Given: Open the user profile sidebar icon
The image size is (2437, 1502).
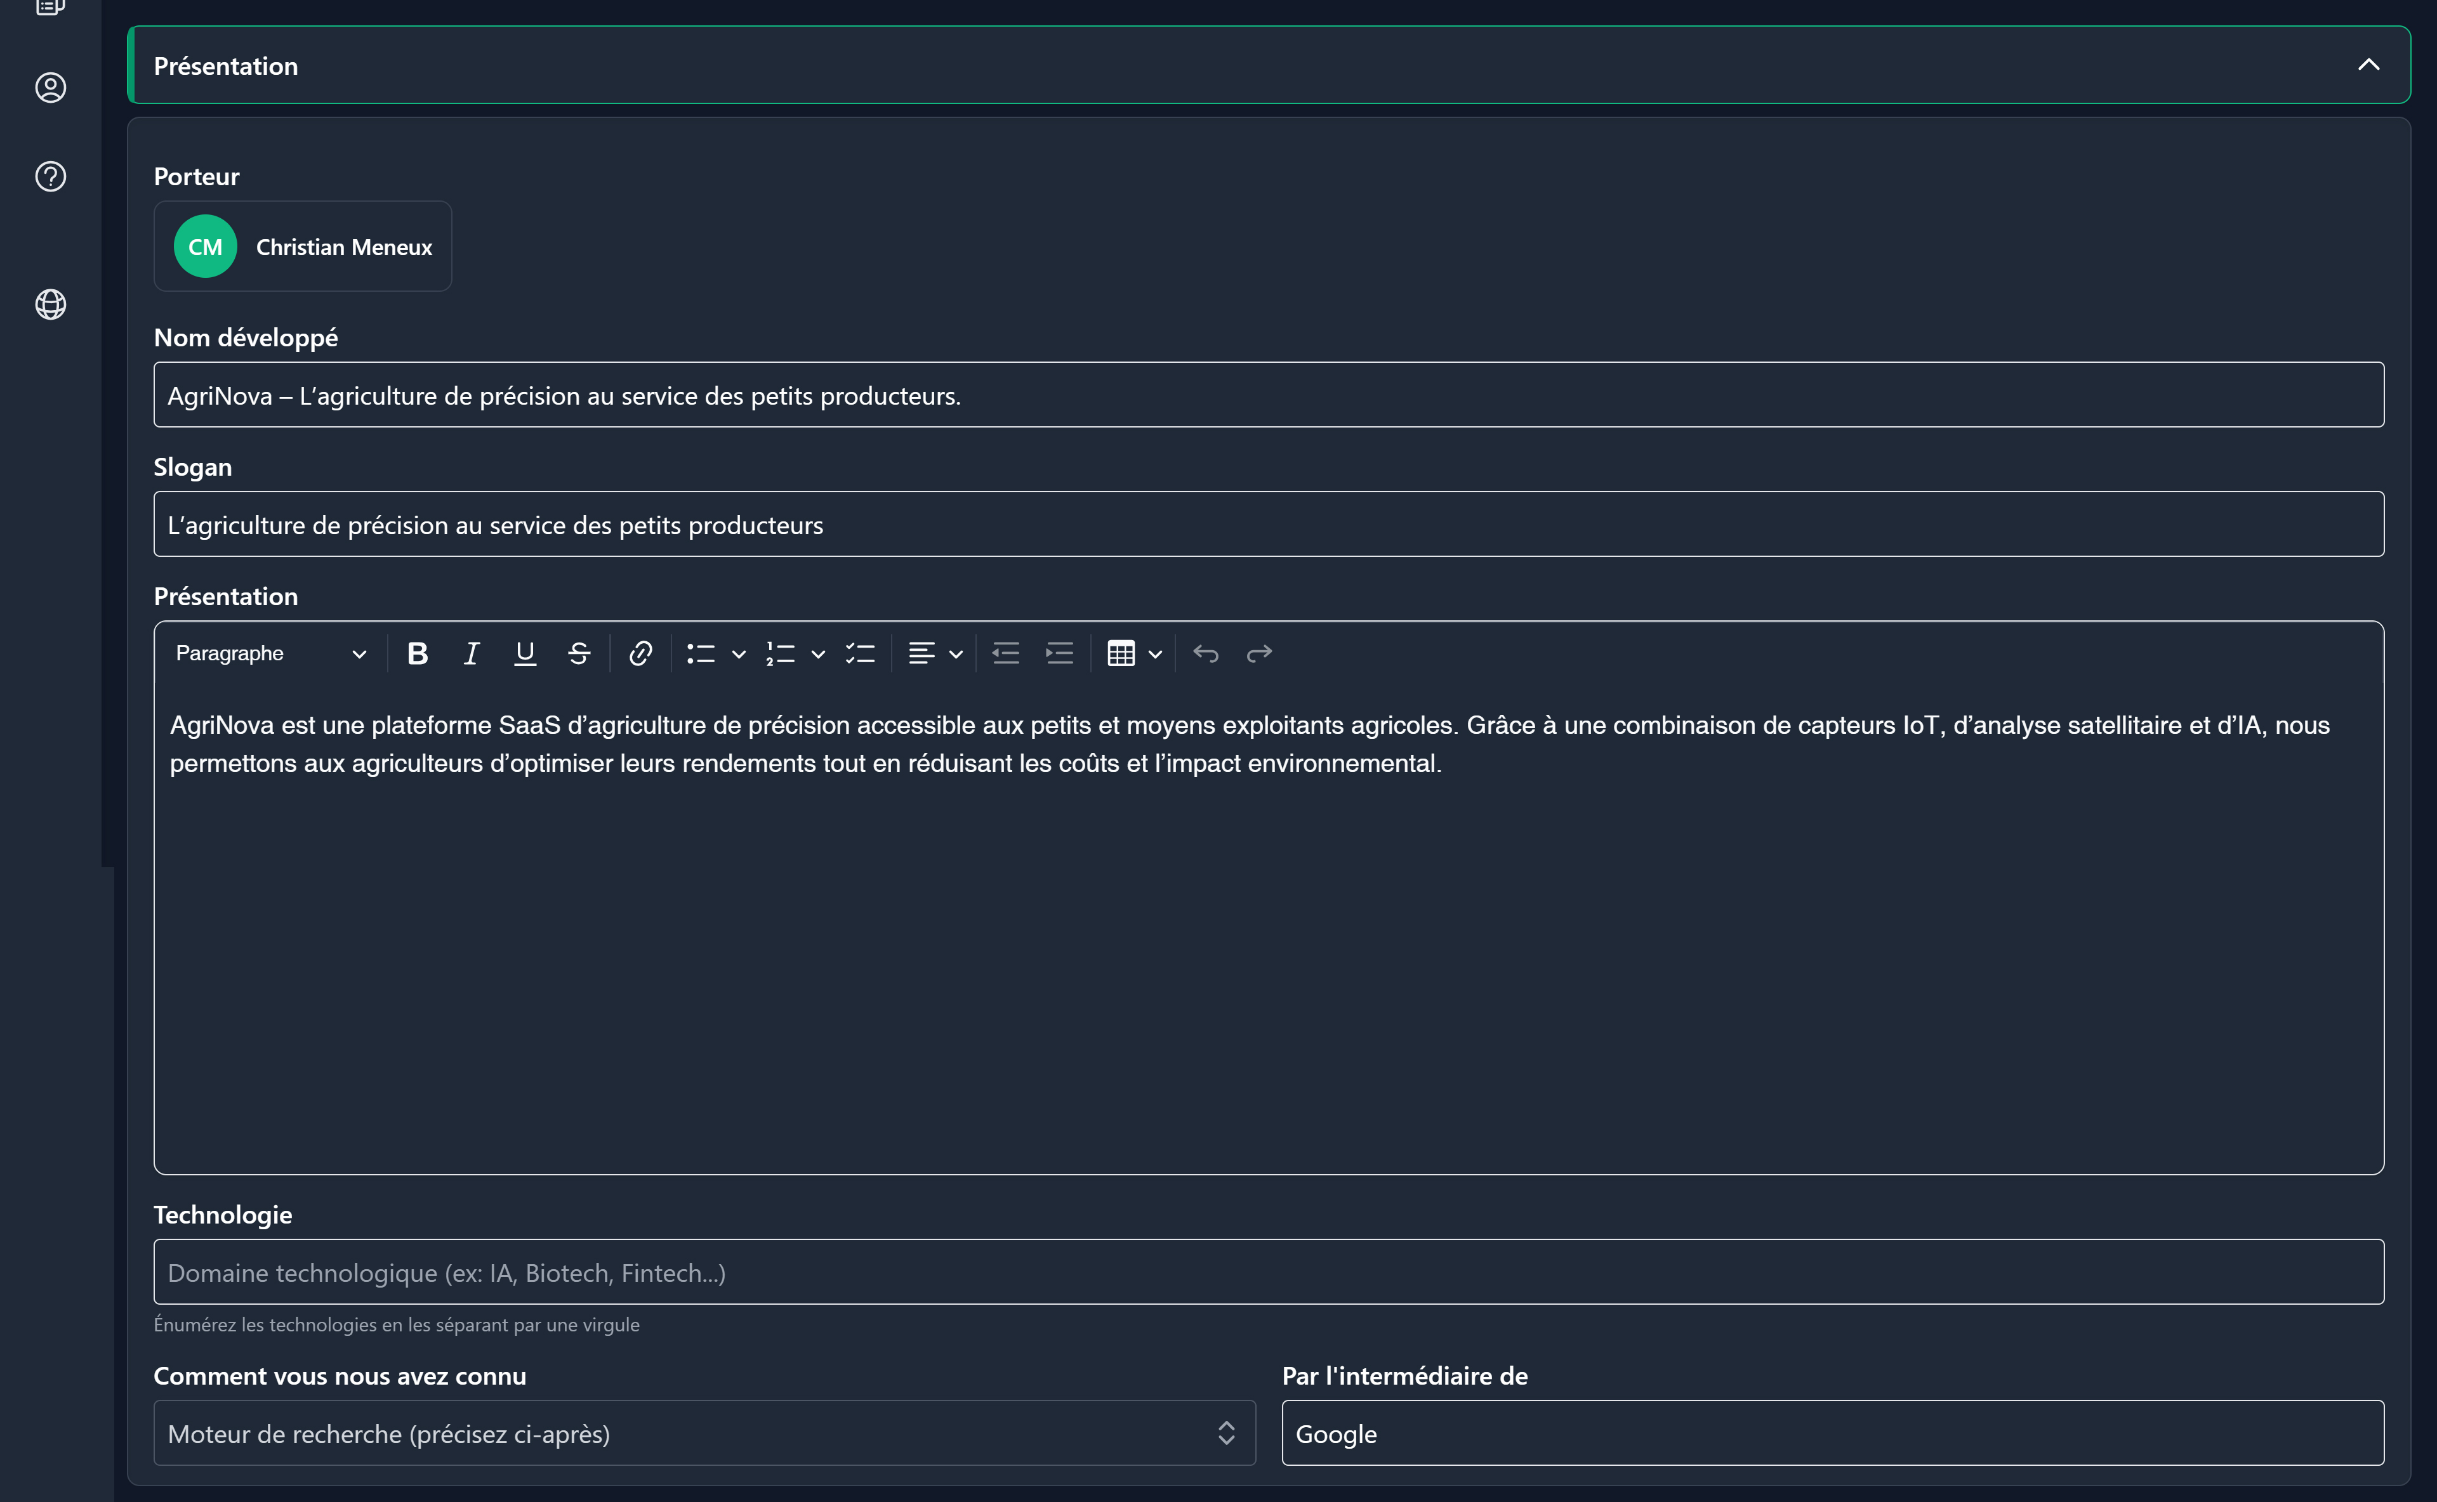Looking at the screenshot, I should click(x=51, y=88).
